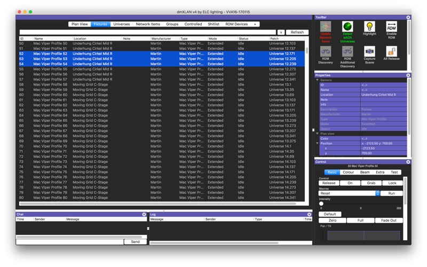Screen dimensions: 427x267
Task: Open the Controlled tab
Action: pyautogui.click(x=193, y=24)
